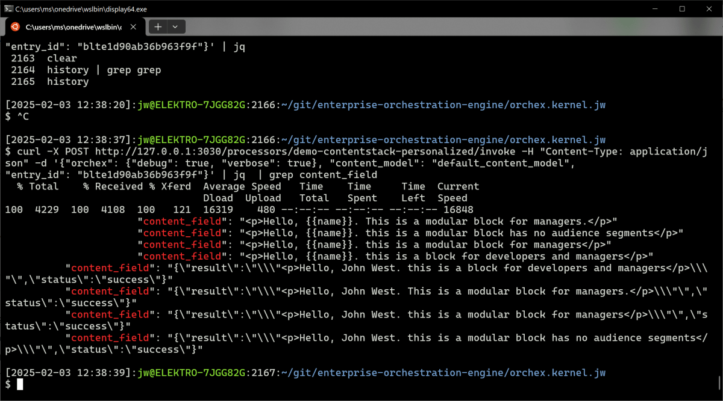723x401 pixels.
Task: Click the cursor at the bottom prompt
Action: (x=20, y=384)
